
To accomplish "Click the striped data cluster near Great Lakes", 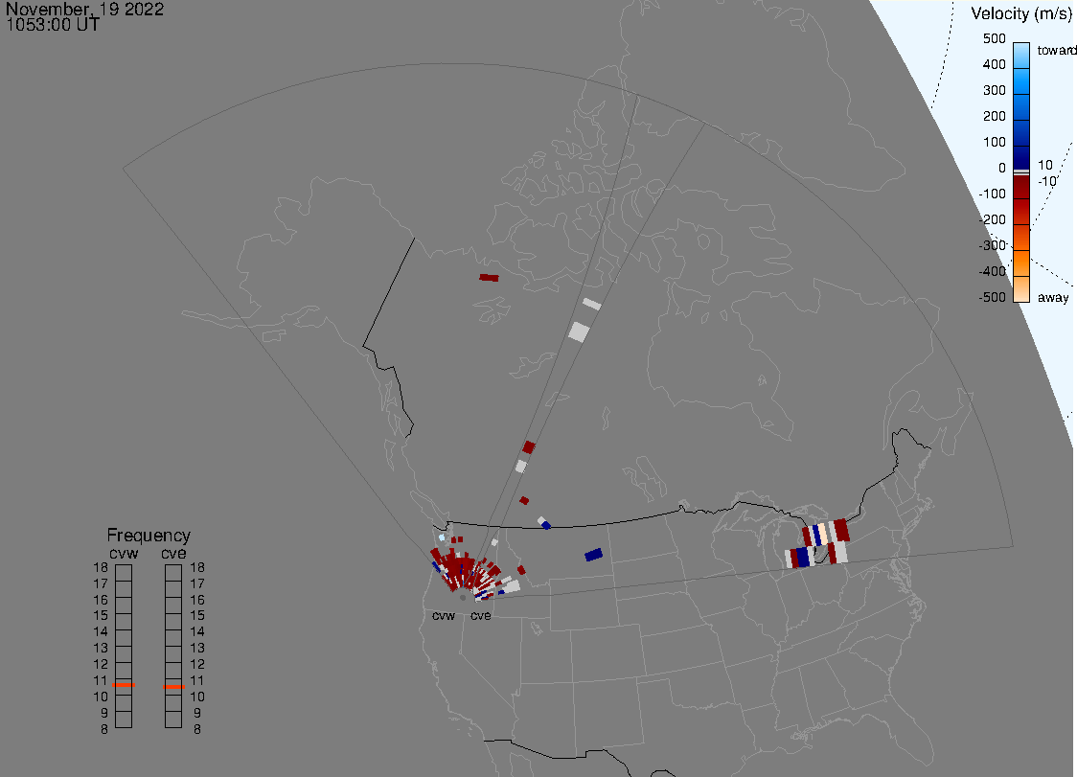I will [x=817, y=543].
